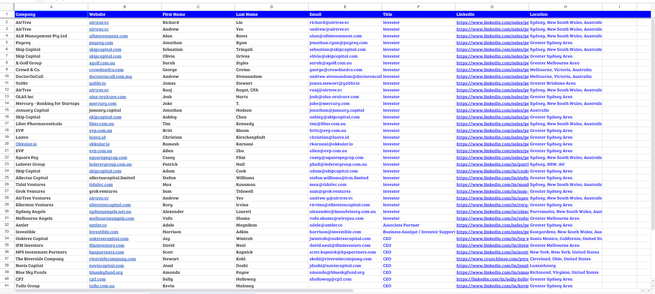Click the yabbr.io website link

pyautogui.click(x=97, y=83)
